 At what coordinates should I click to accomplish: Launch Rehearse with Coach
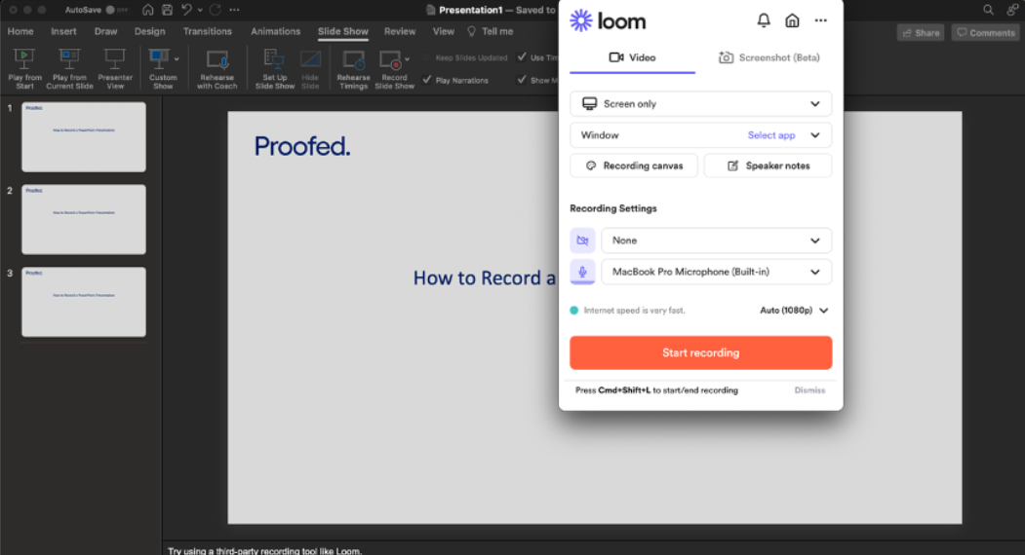(217, 60)
